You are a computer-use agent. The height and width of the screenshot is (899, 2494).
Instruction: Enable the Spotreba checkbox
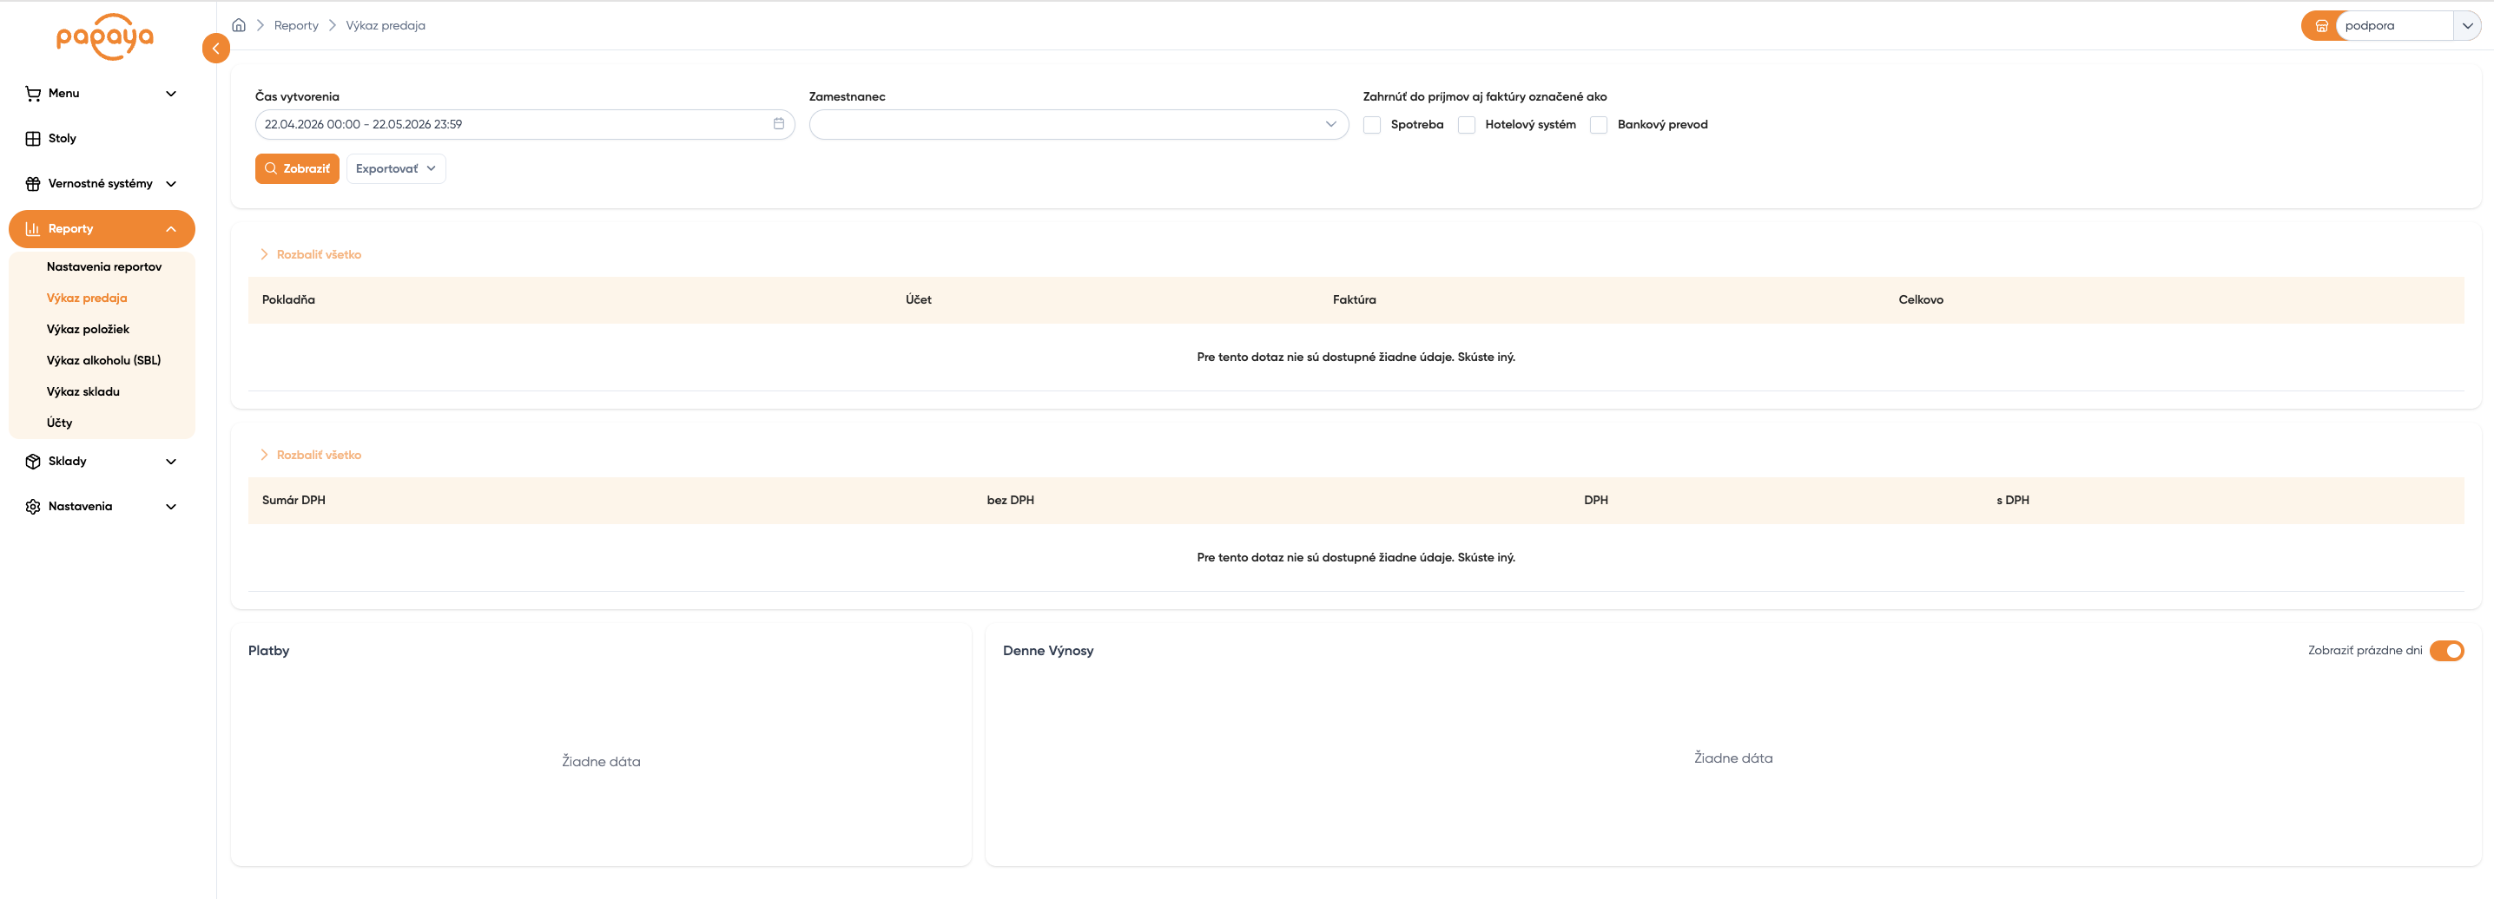point(1372,125)
